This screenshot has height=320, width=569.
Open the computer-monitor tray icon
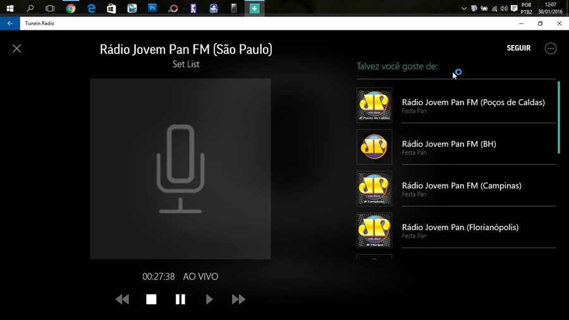coord(474,8)
